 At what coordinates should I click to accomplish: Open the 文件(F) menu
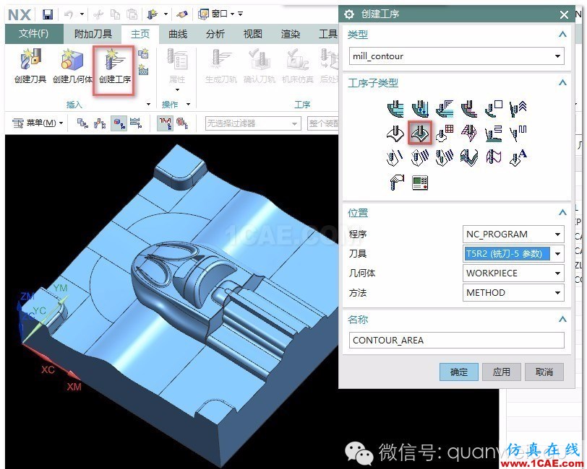point(34,34)
